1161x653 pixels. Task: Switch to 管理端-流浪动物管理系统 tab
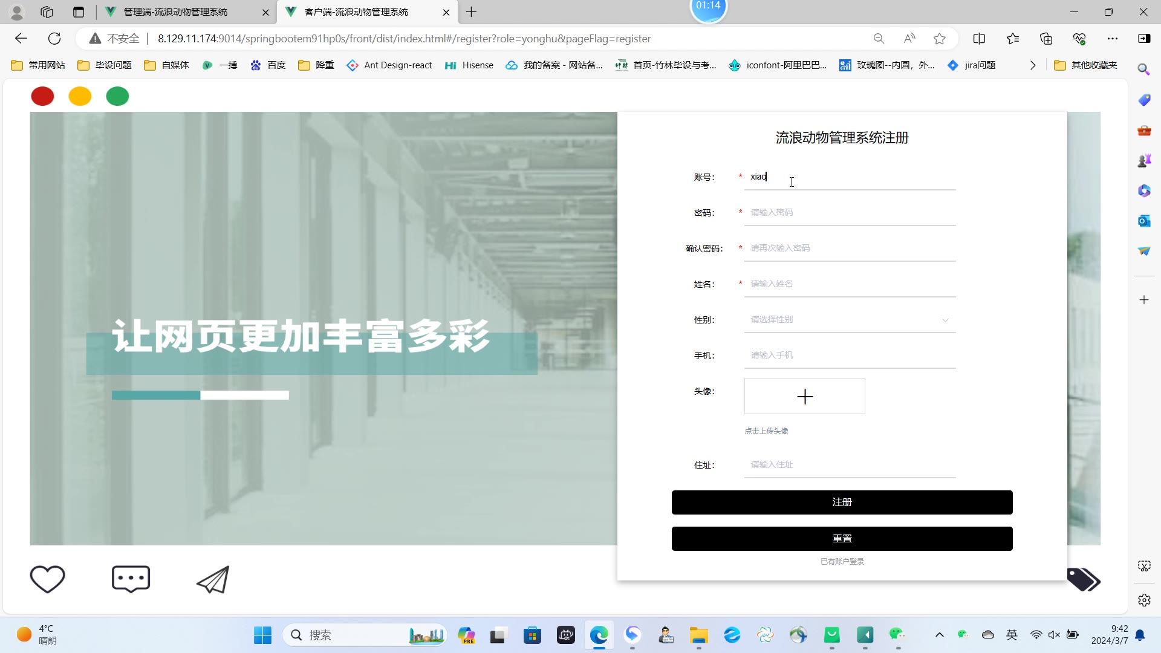point(175,12)
